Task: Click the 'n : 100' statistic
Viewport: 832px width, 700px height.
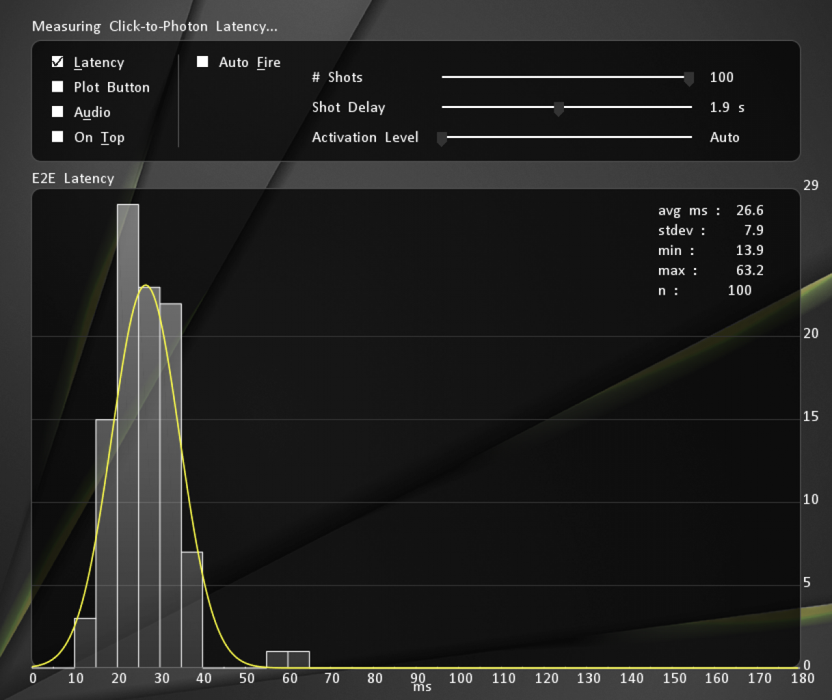Action: [x=705, y=290]
